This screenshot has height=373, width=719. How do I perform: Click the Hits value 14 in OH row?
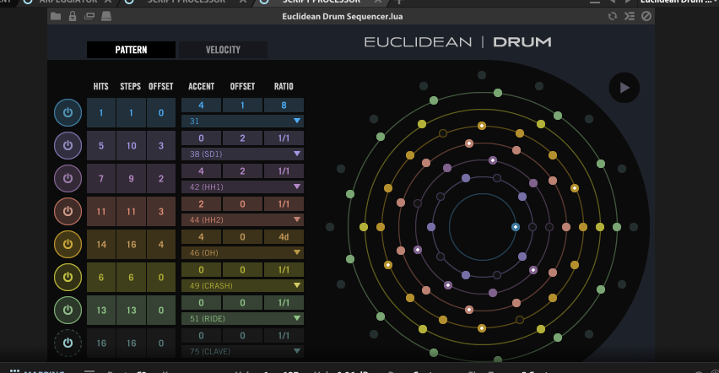tap(101, 244)
